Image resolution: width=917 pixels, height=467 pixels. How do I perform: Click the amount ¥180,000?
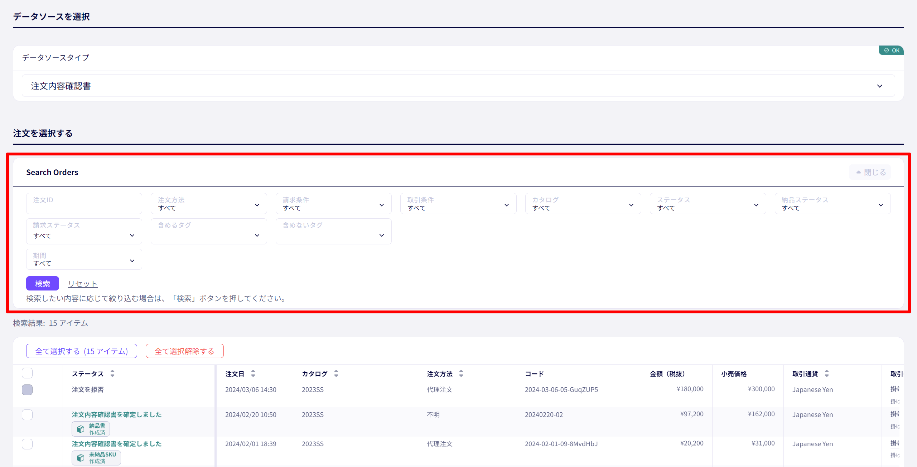pos(690,389)
